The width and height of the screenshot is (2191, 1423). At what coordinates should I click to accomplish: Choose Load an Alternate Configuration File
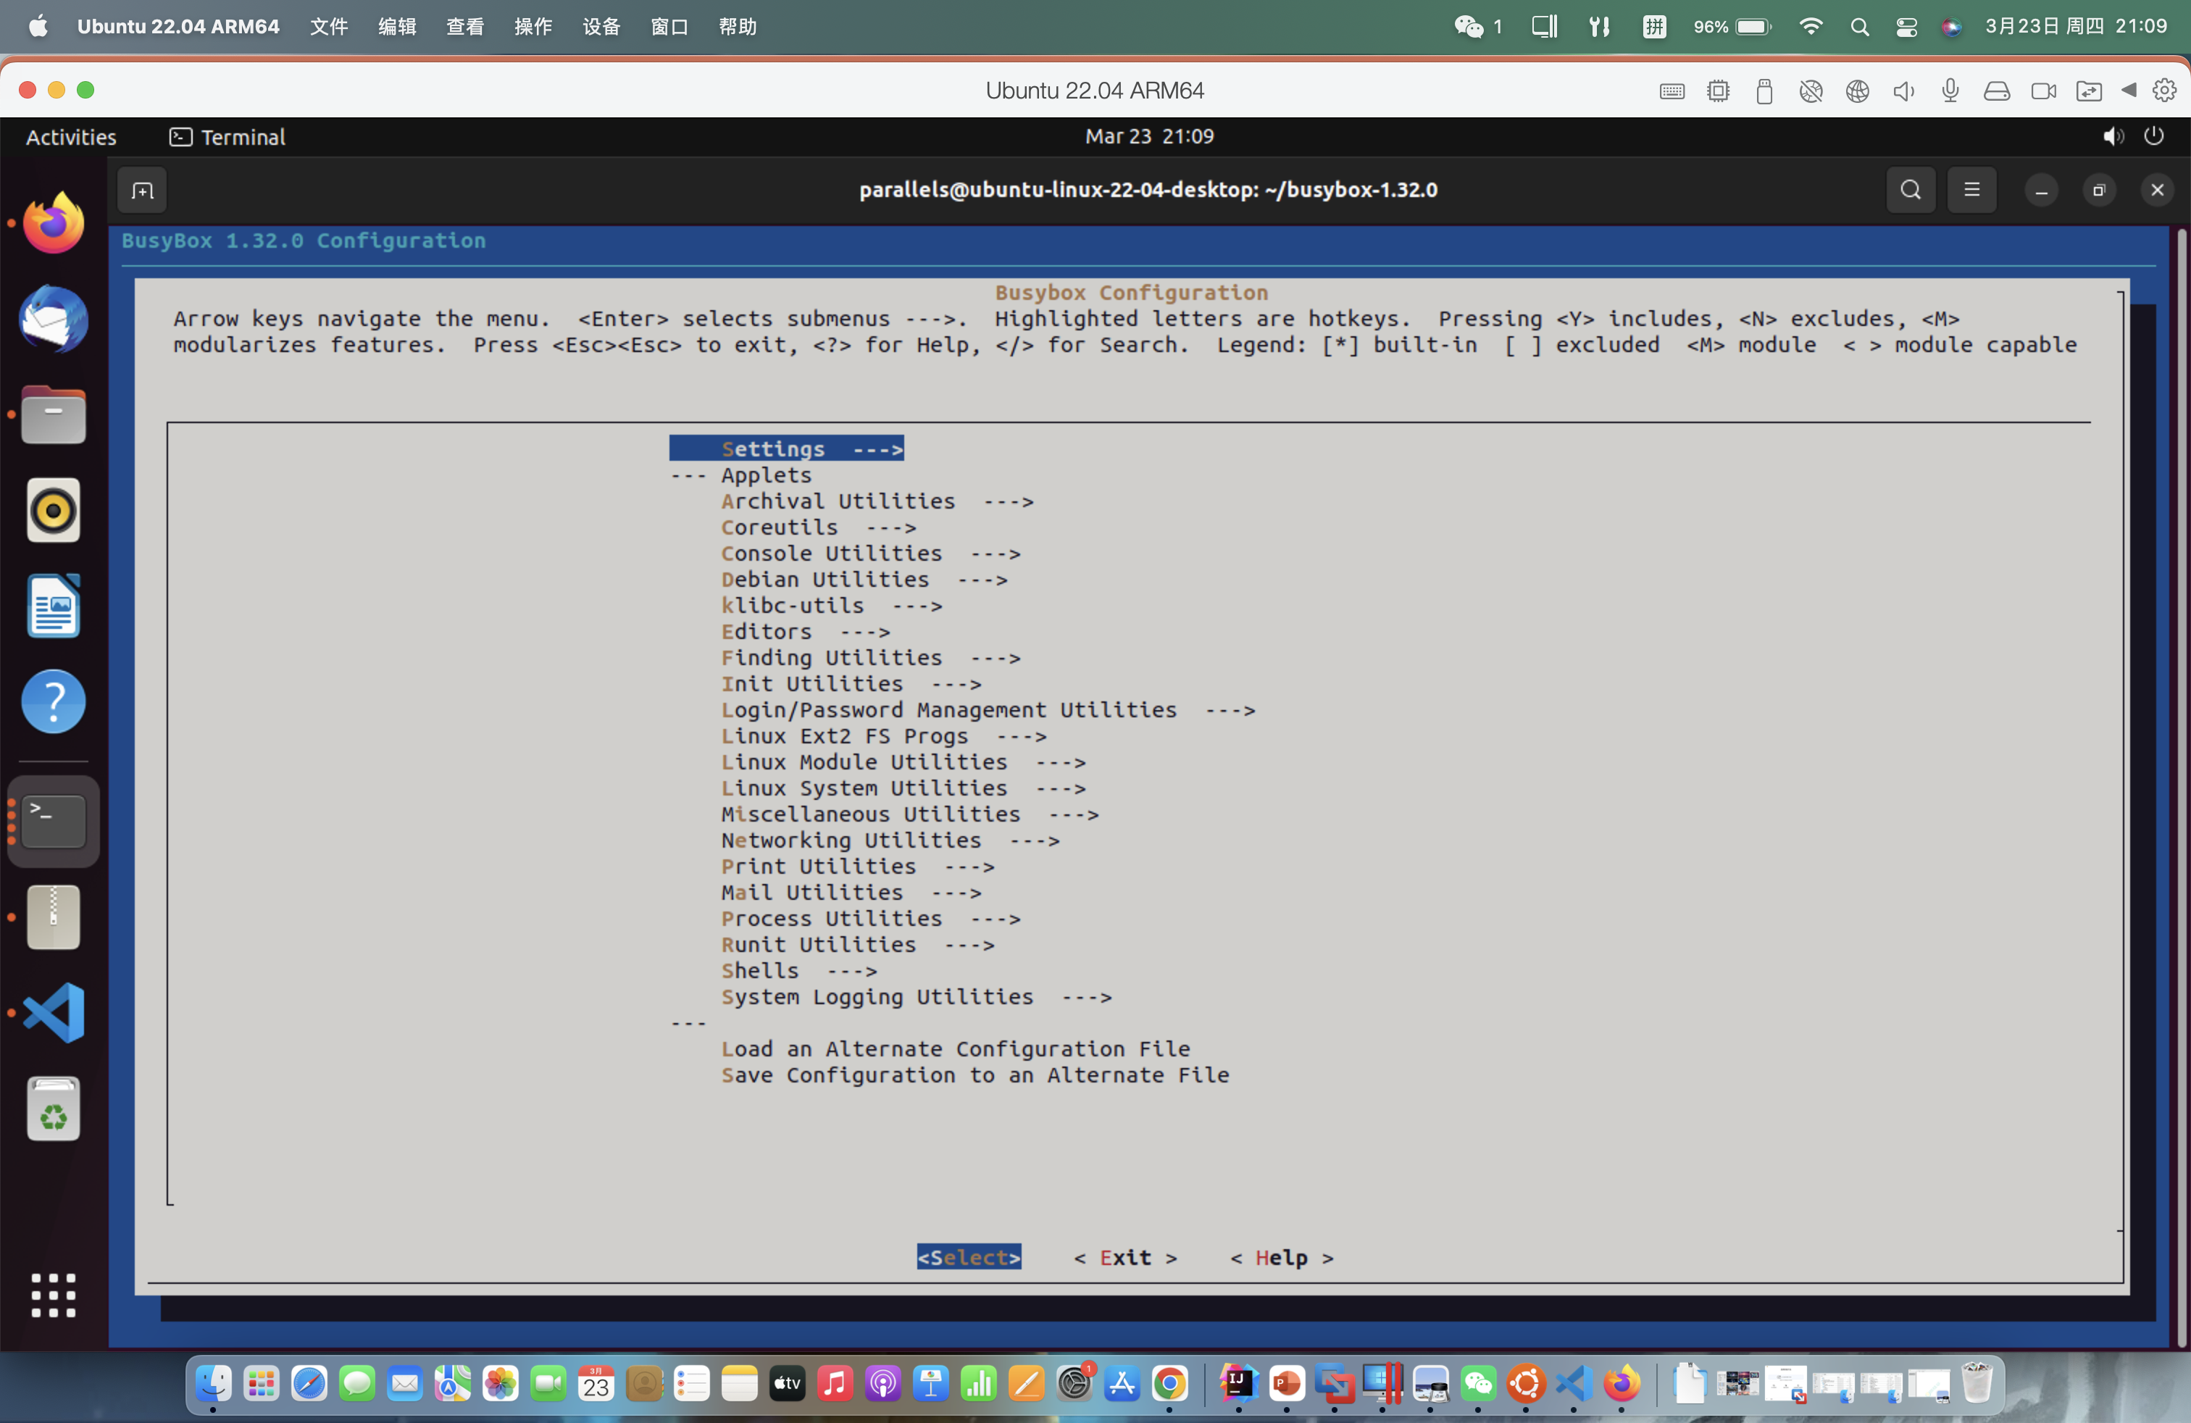(x=956, y=1048)
